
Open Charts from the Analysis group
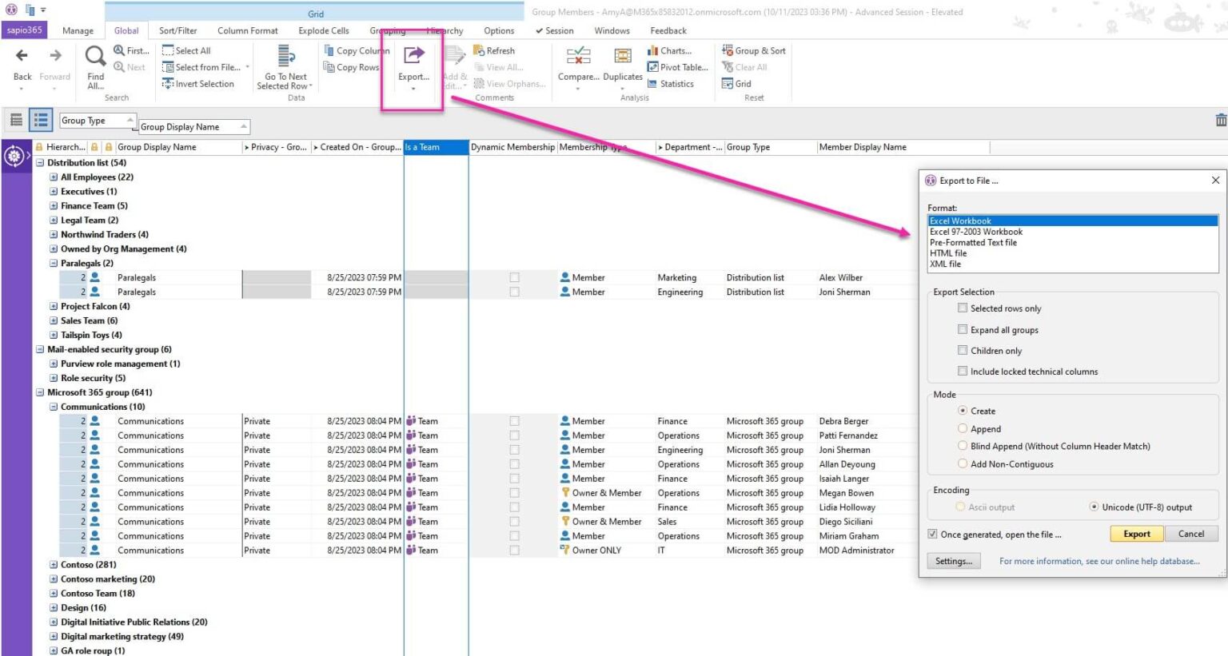point(669,50)
